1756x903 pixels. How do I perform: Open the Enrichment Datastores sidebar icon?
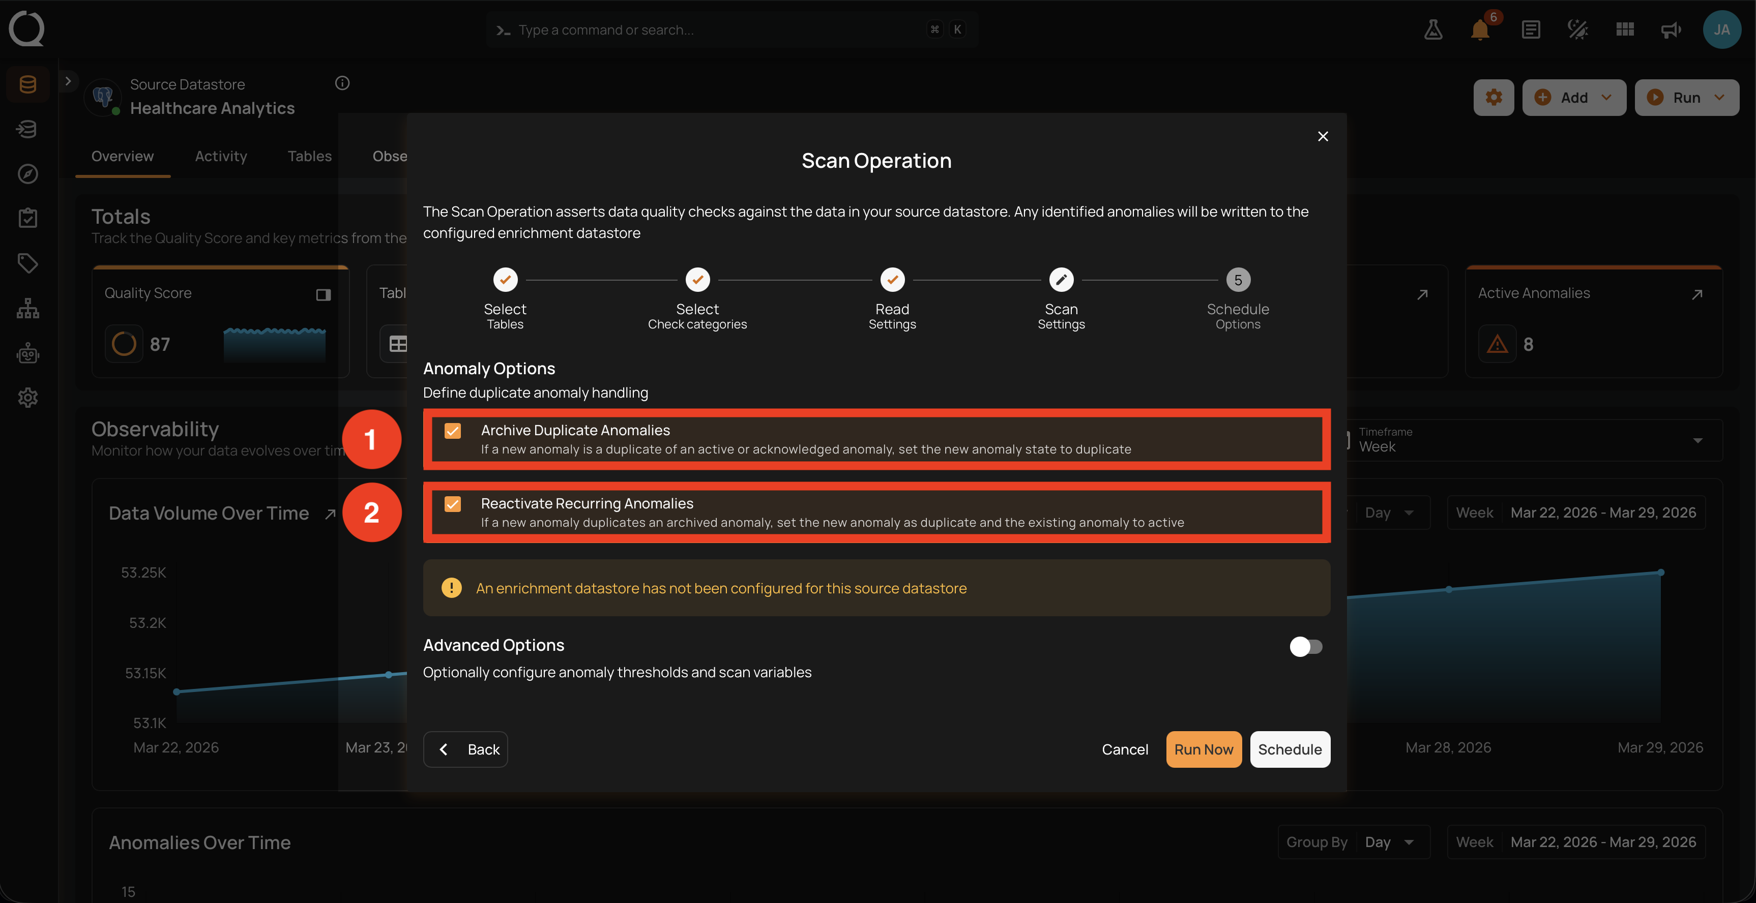tap(28, 129)
